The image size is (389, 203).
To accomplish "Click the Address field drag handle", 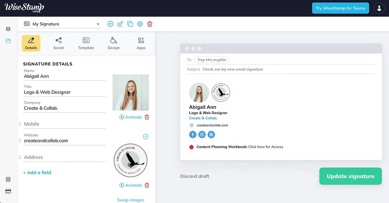I will tap(20, 157).
